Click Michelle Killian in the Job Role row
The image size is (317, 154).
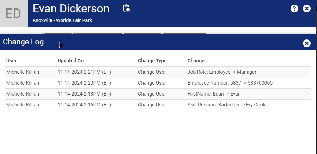pyautogui.click(x=23, y=72)
